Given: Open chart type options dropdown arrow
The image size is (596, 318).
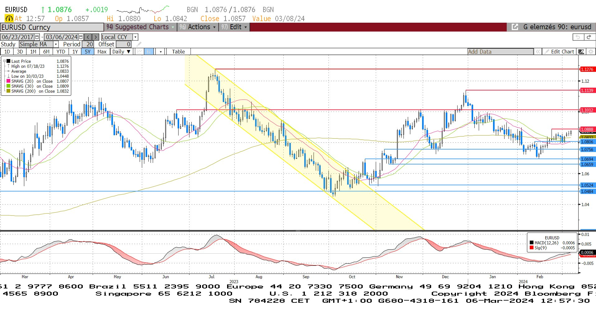Looking at the screenshot, I should 161,52.
